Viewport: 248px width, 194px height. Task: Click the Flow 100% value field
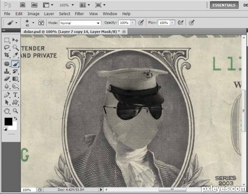click(164, 23)
